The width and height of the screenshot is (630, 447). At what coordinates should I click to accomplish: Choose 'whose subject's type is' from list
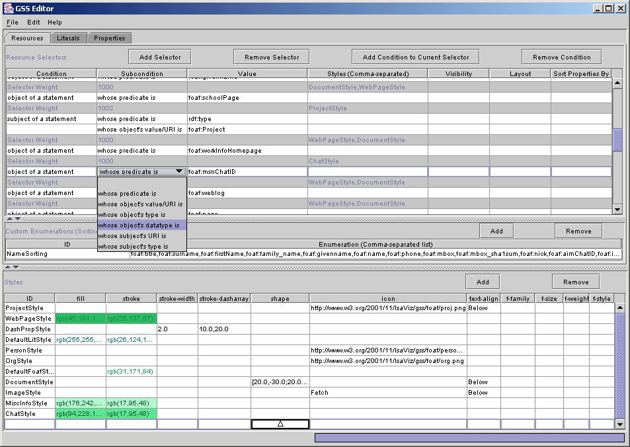click(133, 247)
